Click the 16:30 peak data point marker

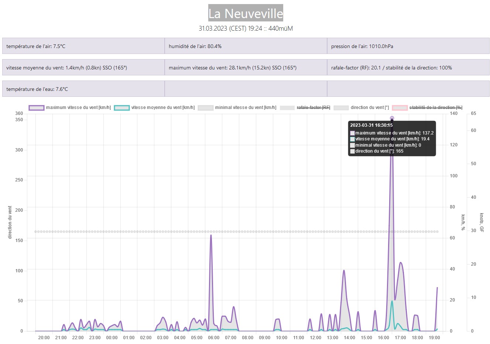tap(392, 118)
